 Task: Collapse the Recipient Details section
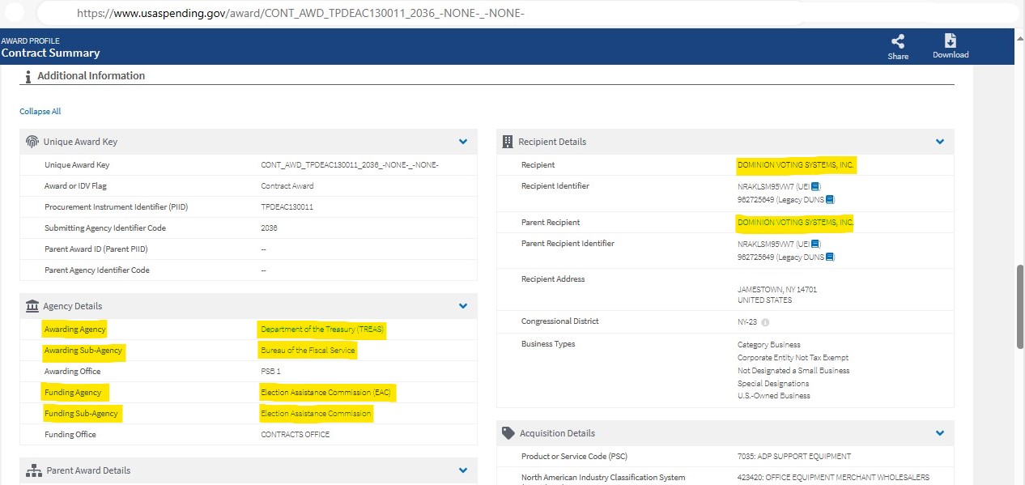click(940, 142)
